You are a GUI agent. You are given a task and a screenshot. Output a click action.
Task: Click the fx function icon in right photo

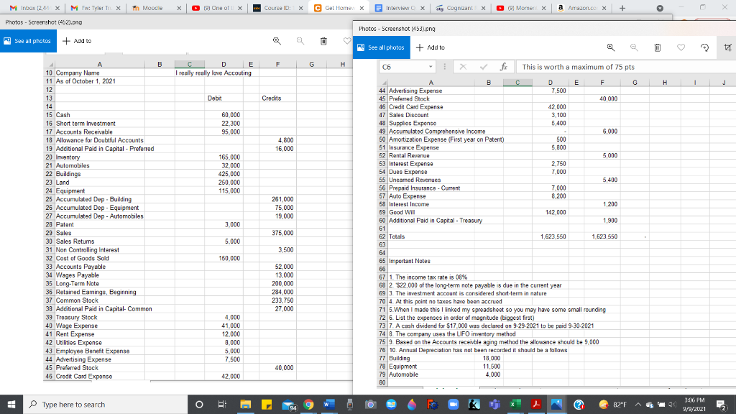click(x=503, y=67)
